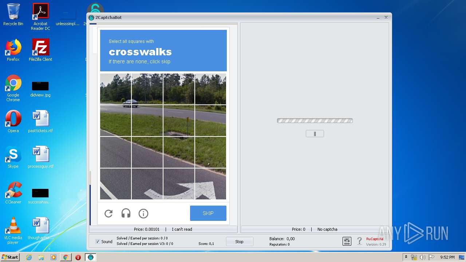Screen dimensions: 466x262
Task: Select the captcha tile with yellow roadside sign
Action: [x=179, y=120]
